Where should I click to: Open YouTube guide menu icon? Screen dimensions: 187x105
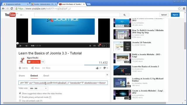coord(22,15)
